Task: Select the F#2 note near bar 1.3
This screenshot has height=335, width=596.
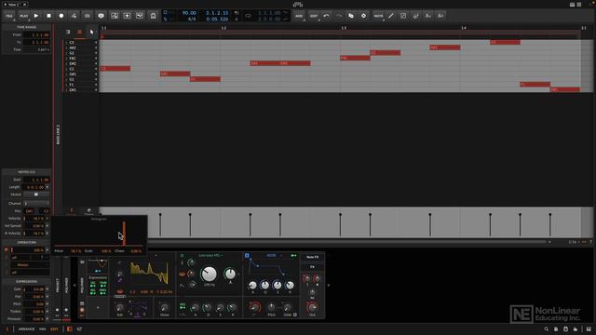Action: click(x=355, y=58)
